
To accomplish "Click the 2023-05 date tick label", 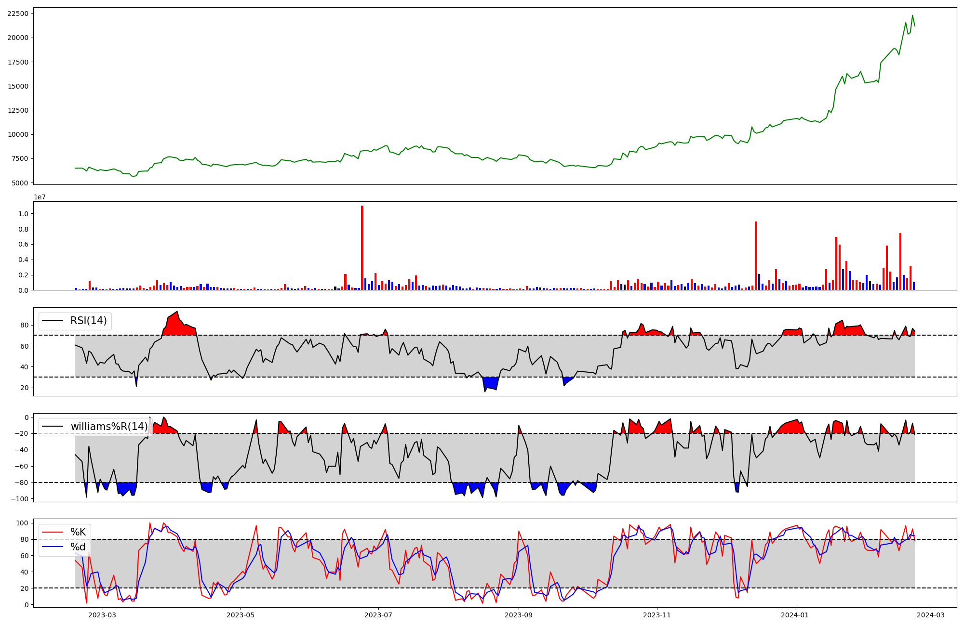I will pyautogui.click(x=241, y=615).
